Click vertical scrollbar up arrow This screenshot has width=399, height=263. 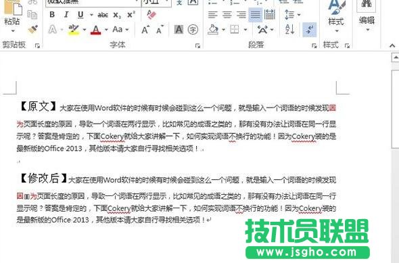[x=396, y=57]
